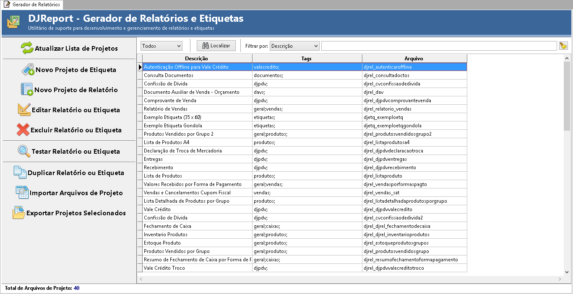Sort by the Descrição column header
Image resolution: width=573 pixels, height=294 pixels.
196,59
